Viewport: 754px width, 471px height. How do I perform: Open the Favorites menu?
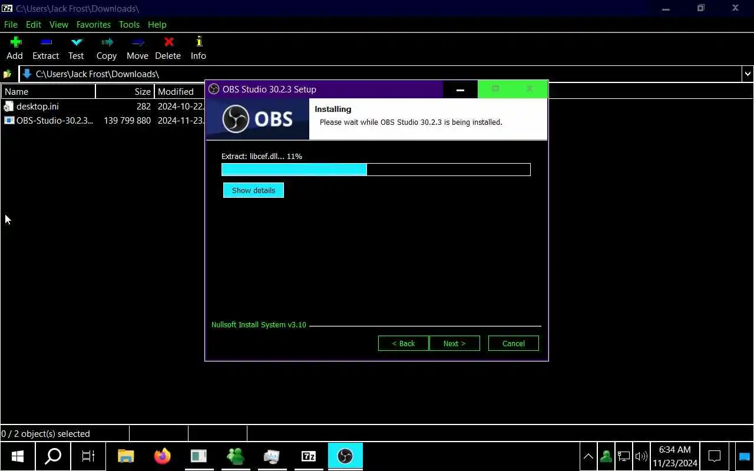94,25
